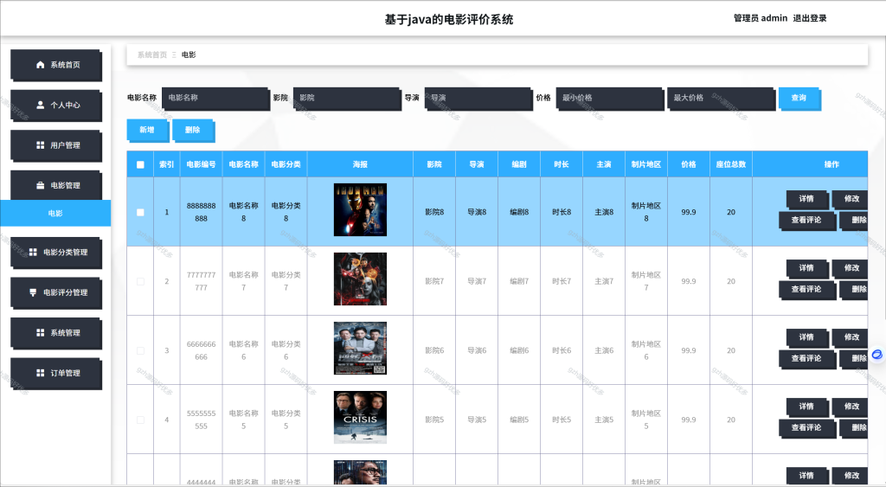Click 修改 for movie 电影名称8
886x487 pixels.
tap(851, 199)
